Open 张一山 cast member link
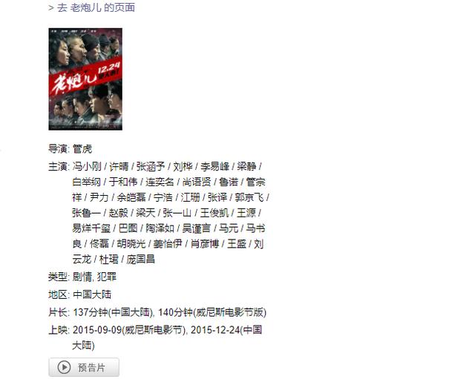 (x=177, y=213)
